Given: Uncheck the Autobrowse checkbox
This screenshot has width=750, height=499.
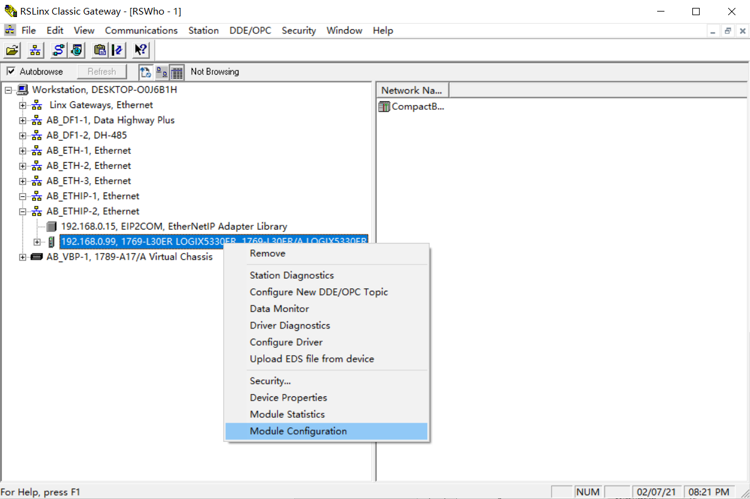Looking at the screenshot, I should pos(10,72).
